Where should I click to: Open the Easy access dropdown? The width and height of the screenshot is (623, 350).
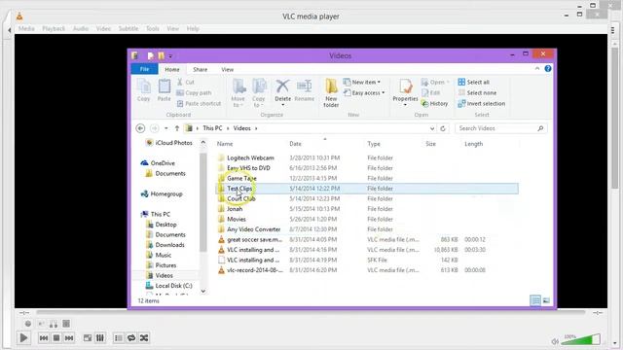pos(364,93)
